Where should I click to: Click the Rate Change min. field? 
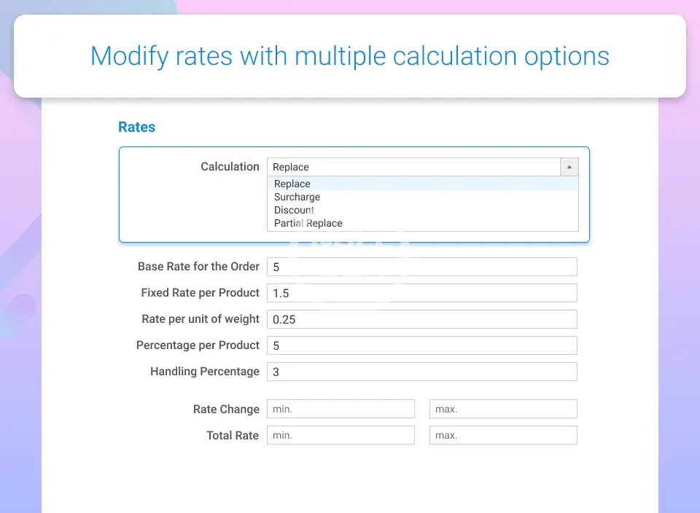(341, 409)
